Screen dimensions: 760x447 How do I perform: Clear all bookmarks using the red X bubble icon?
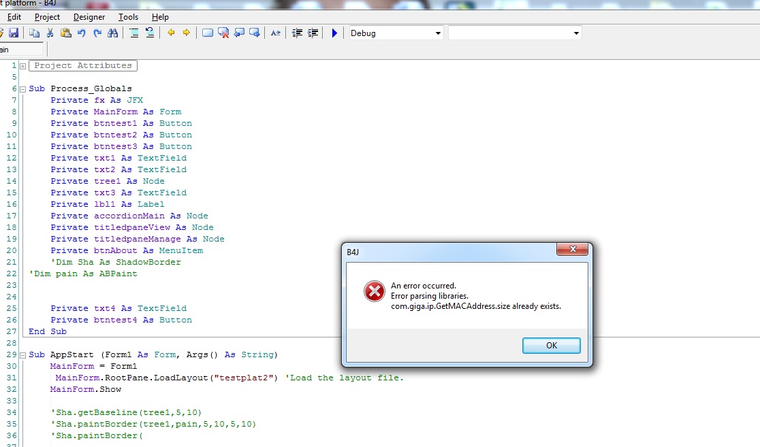(x=223, y=33)
